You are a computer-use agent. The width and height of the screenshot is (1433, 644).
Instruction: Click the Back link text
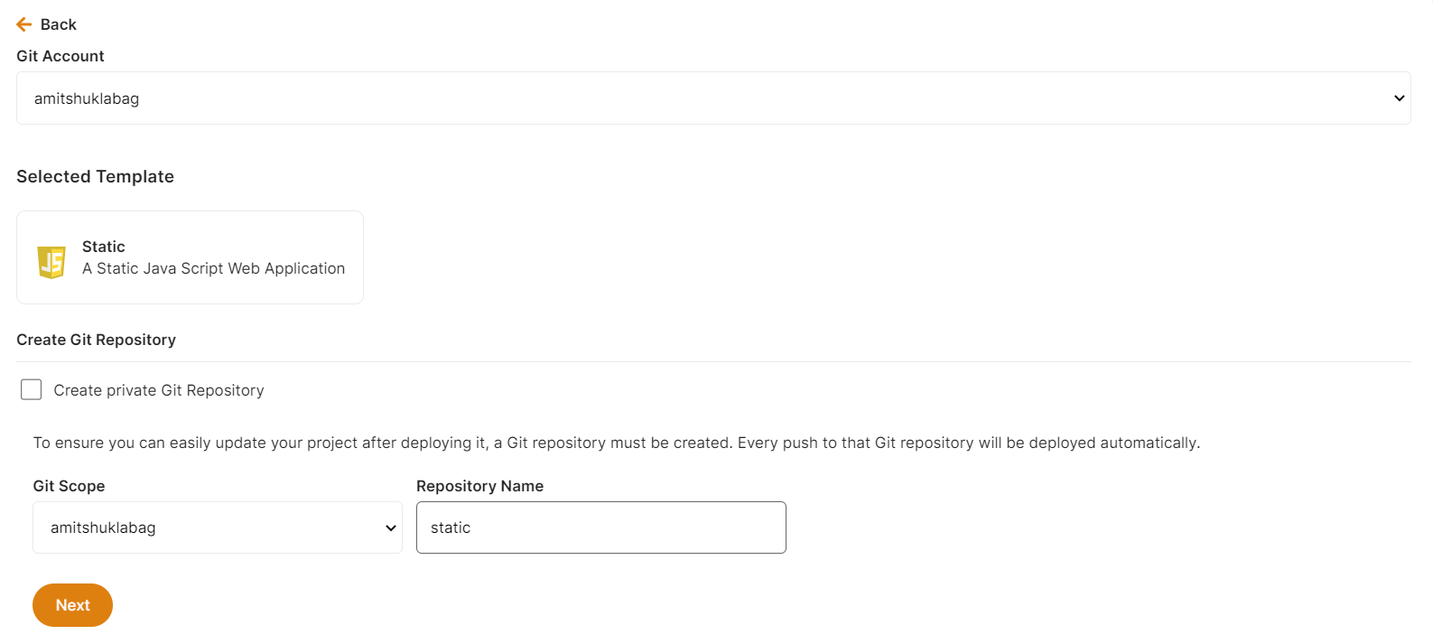[x=59, y=24]
